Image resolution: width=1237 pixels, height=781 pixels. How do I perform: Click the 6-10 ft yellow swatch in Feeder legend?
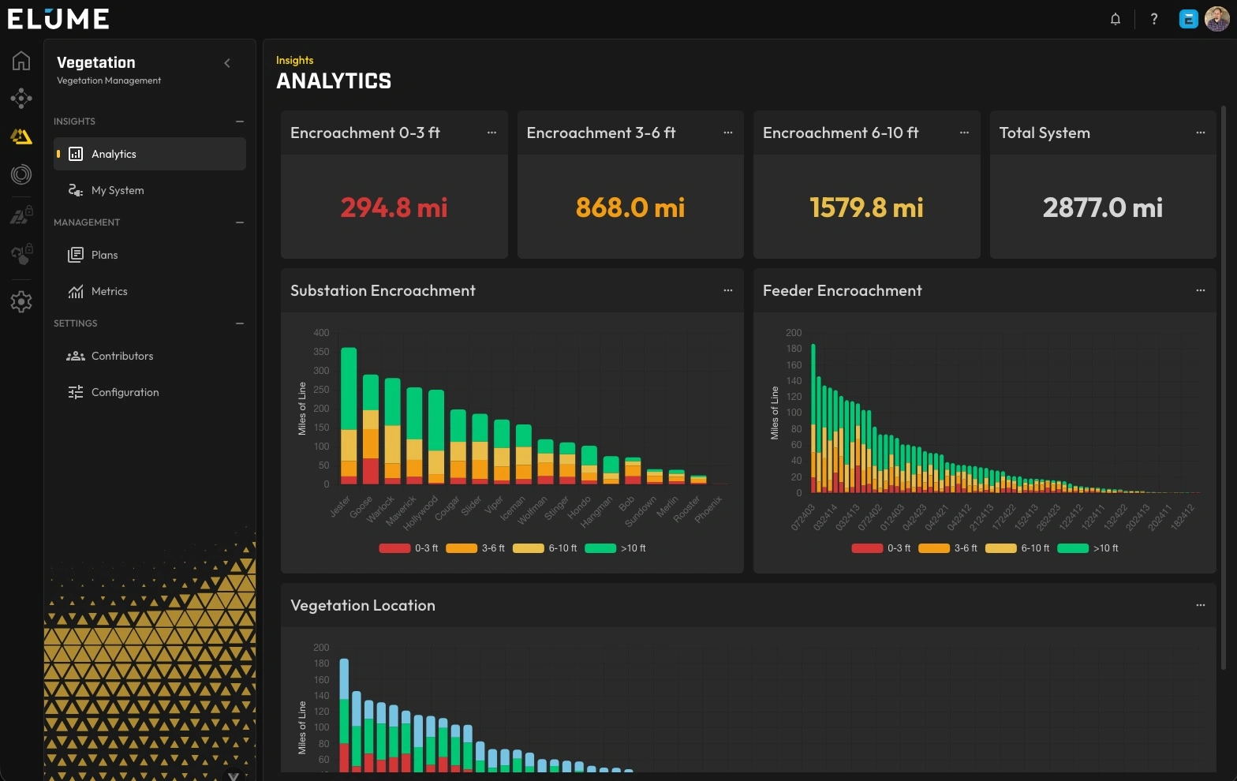point(1000,548)
